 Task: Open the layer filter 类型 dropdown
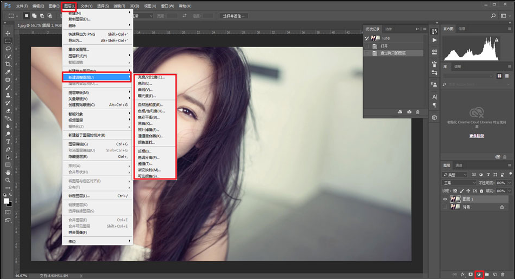tap(455, 175)
